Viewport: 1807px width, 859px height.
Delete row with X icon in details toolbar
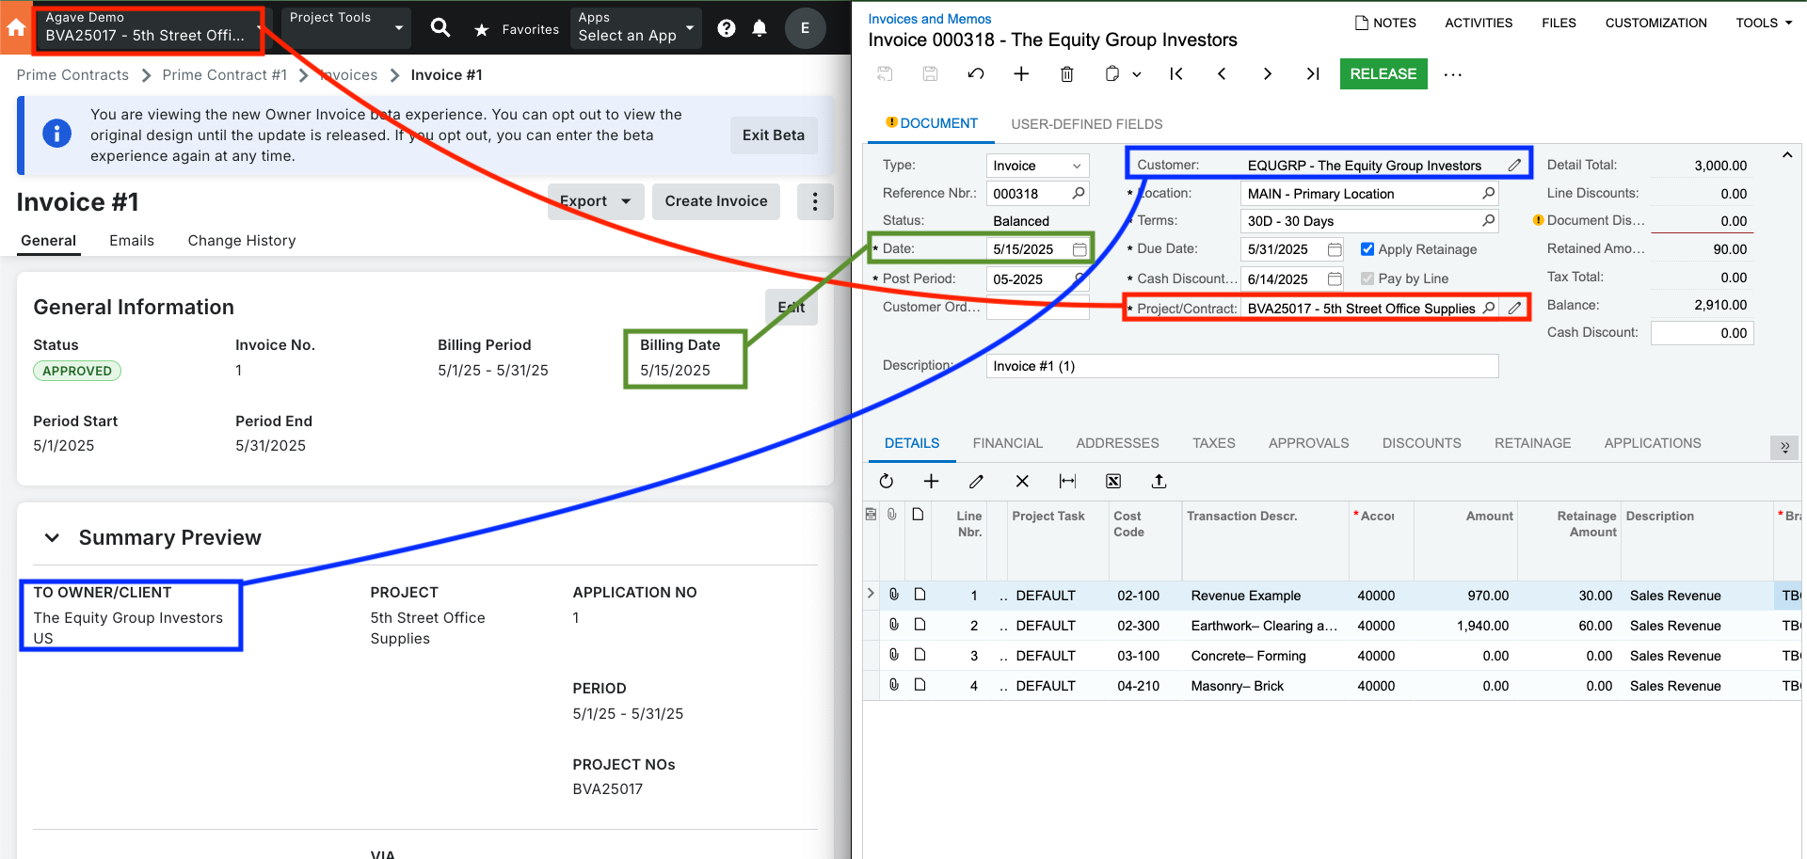1022,481
